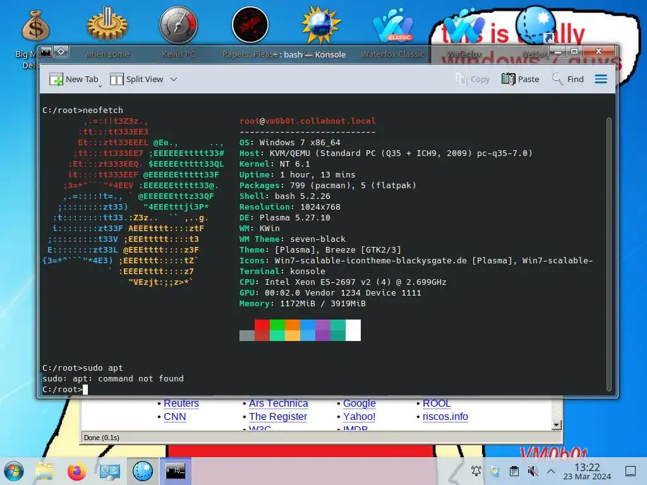Click the NetSurf scrollbar down arrow
Screen dimensions: 647x485
tap(557, 425)
